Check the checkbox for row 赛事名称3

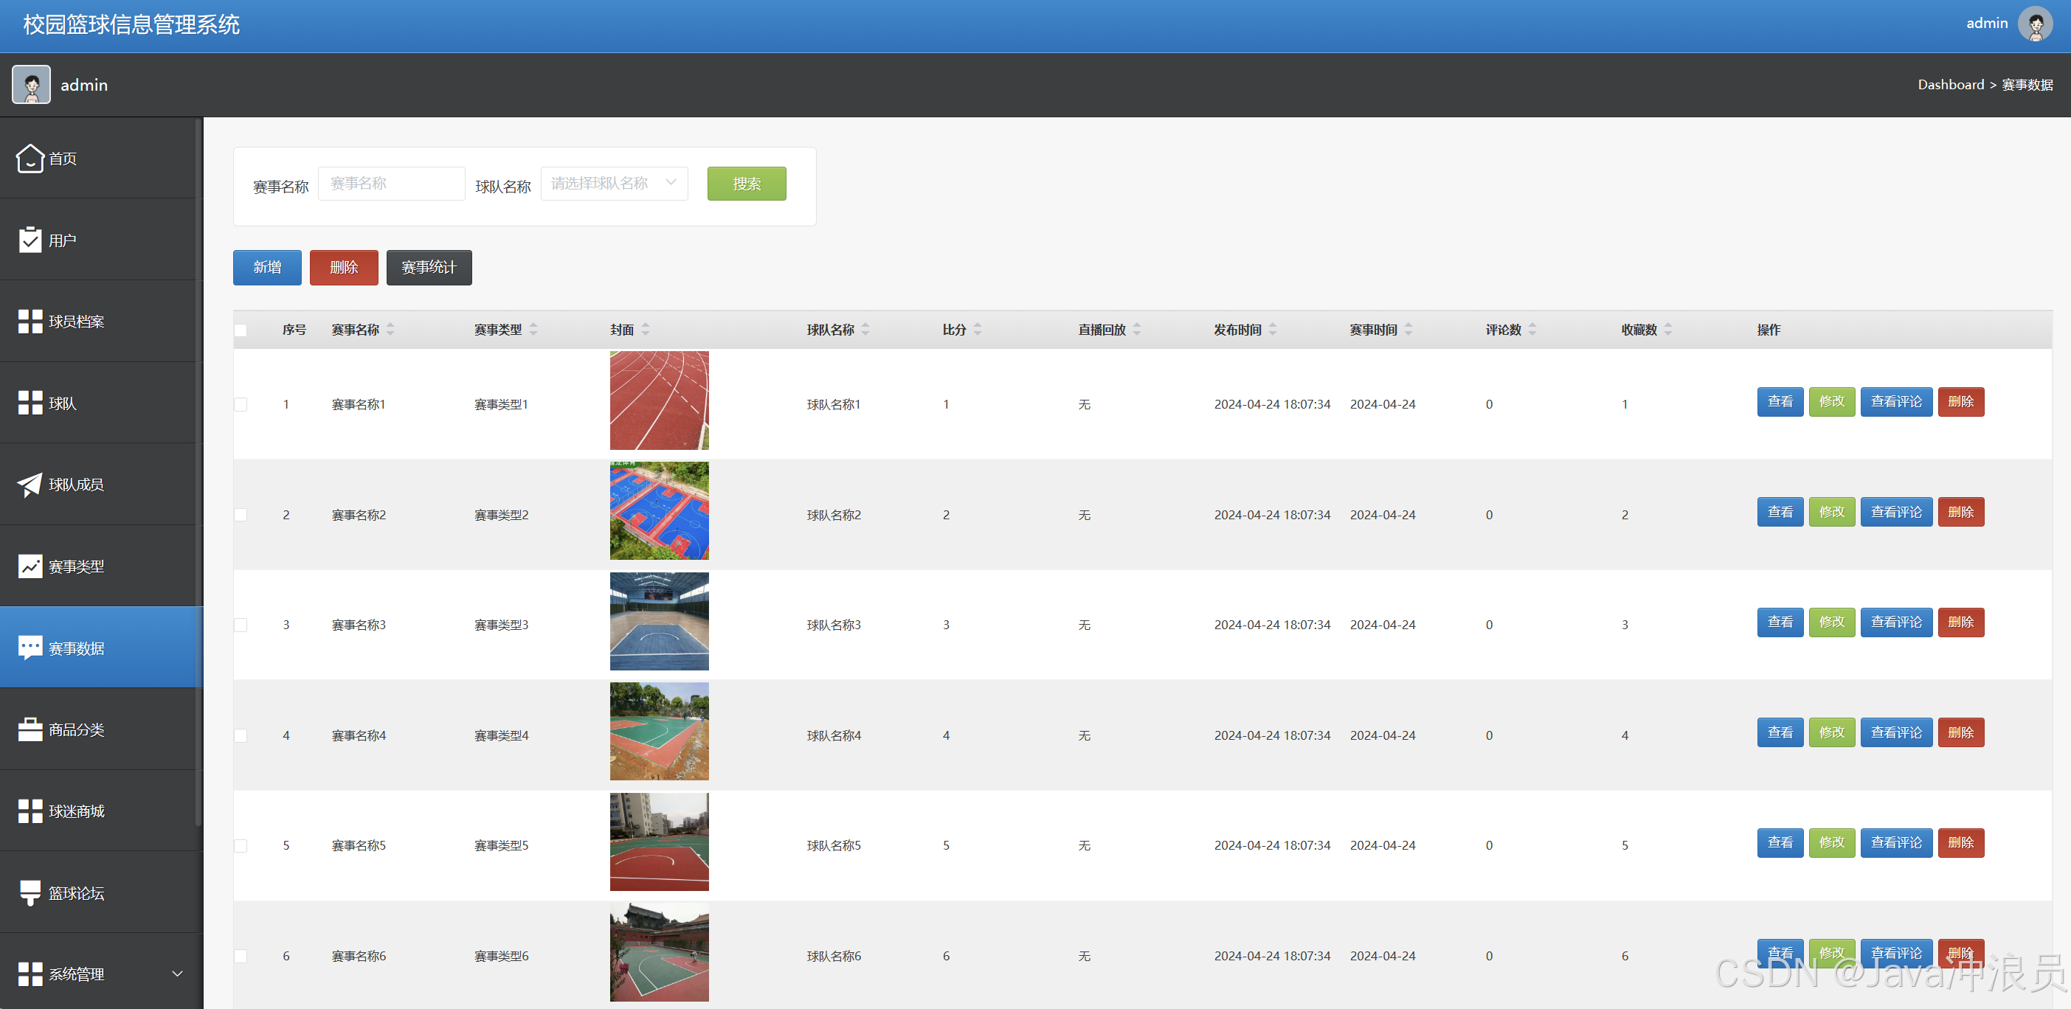(241, 625)
